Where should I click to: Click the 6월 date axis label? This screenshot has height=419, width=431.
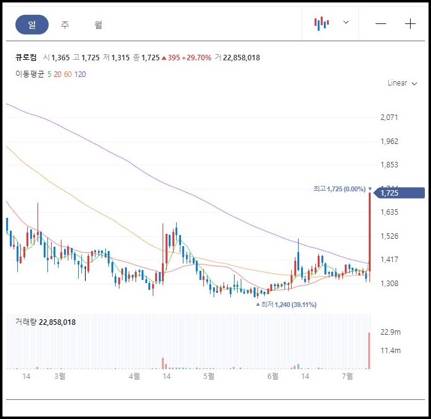pos(273,376)
